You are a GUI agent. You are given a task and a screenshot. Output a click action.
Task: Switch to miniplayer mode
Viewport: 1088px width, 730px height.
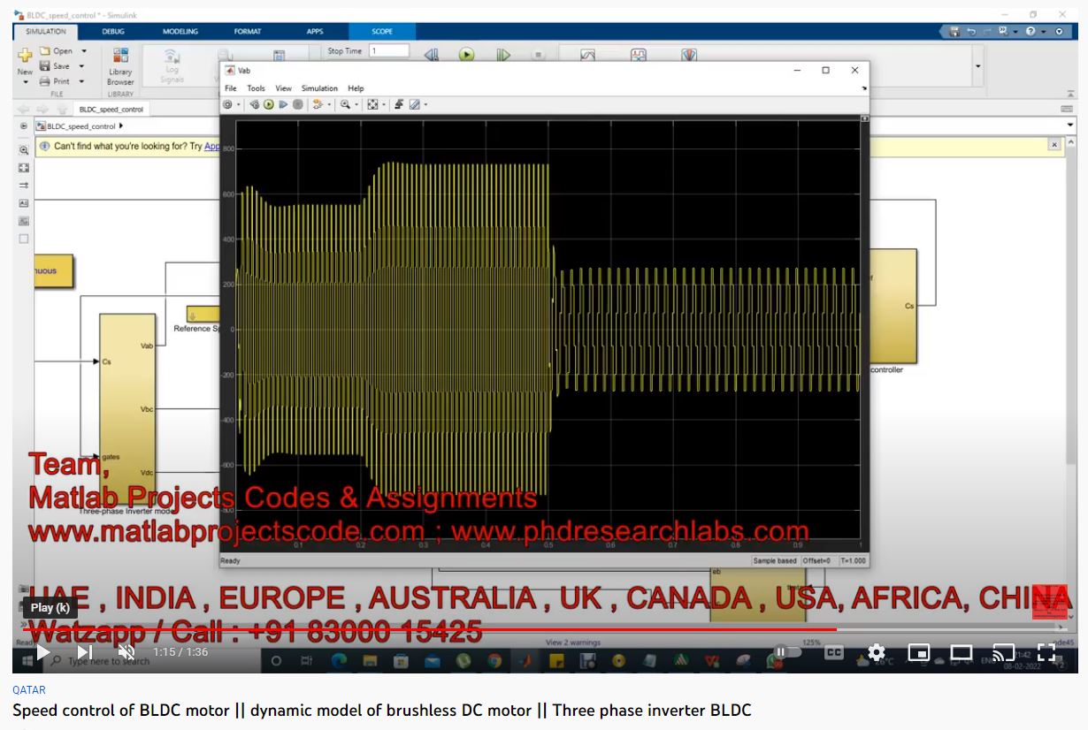919,653
